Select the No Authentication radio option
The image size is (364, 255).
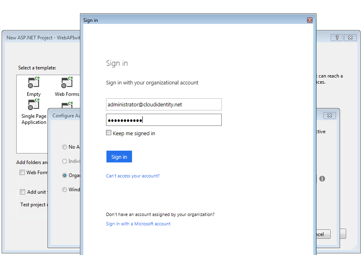click(x=65, y=147)
